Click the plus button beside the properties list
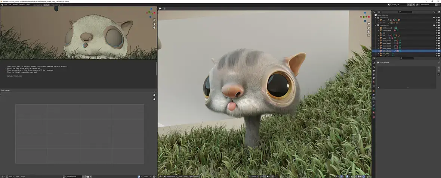This screenshot has height=178, width=441. tap(439, 68)
